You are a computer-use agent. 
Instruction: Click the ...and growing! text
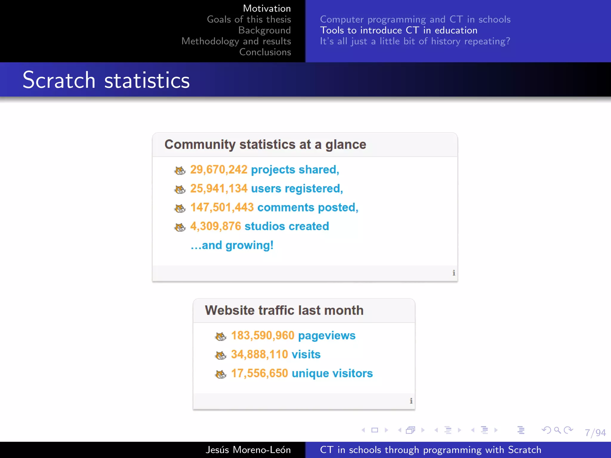click(232, 245)
